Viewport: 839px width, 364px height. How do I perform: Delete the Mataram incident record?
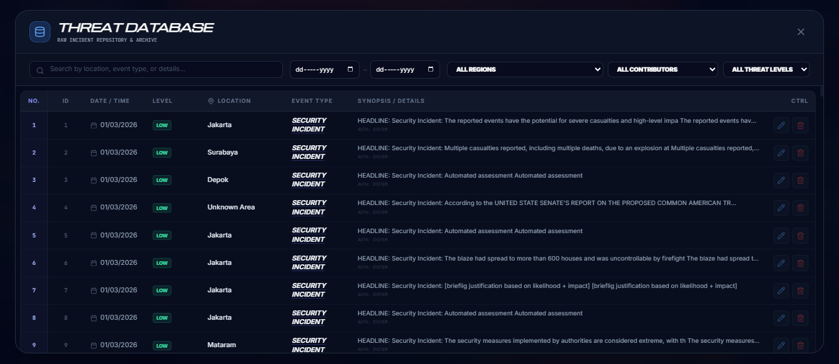800,345
